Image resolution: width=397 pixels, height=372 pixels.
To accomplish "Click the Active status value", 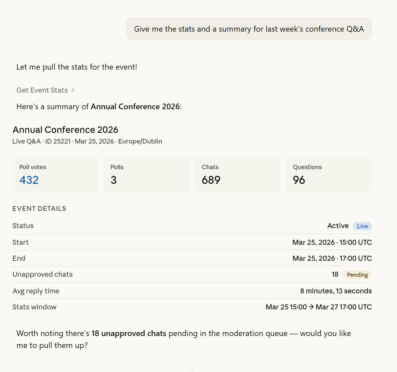I will coord(338,226).
